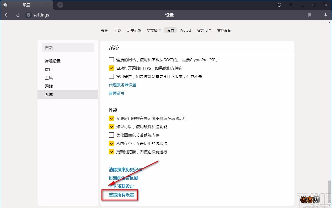
Task: Click the 性能 section heading
Action: 113,110
